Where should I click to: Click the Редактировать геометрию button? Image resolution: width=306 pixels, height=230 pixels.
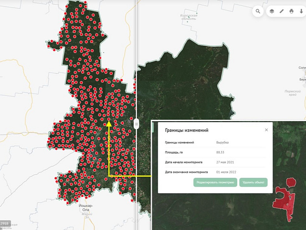(215, 182)
